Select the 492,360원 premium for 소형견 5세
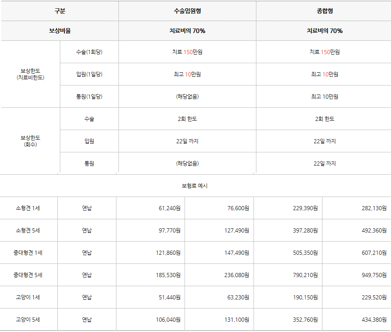Screen dimensions: 391x332 [374, 230]
